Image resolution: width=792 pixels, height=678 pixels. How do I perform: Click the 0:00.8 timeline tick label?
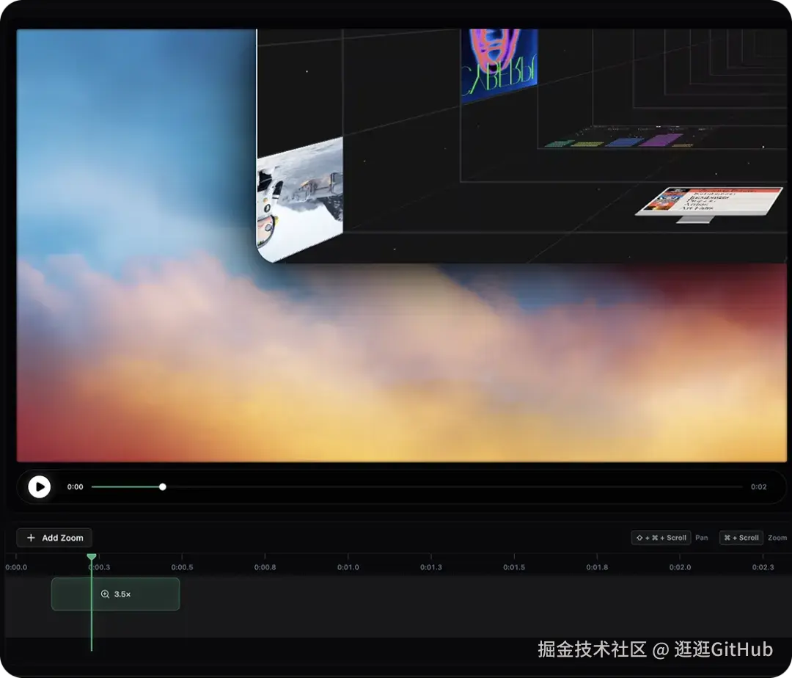click(265, 567)
